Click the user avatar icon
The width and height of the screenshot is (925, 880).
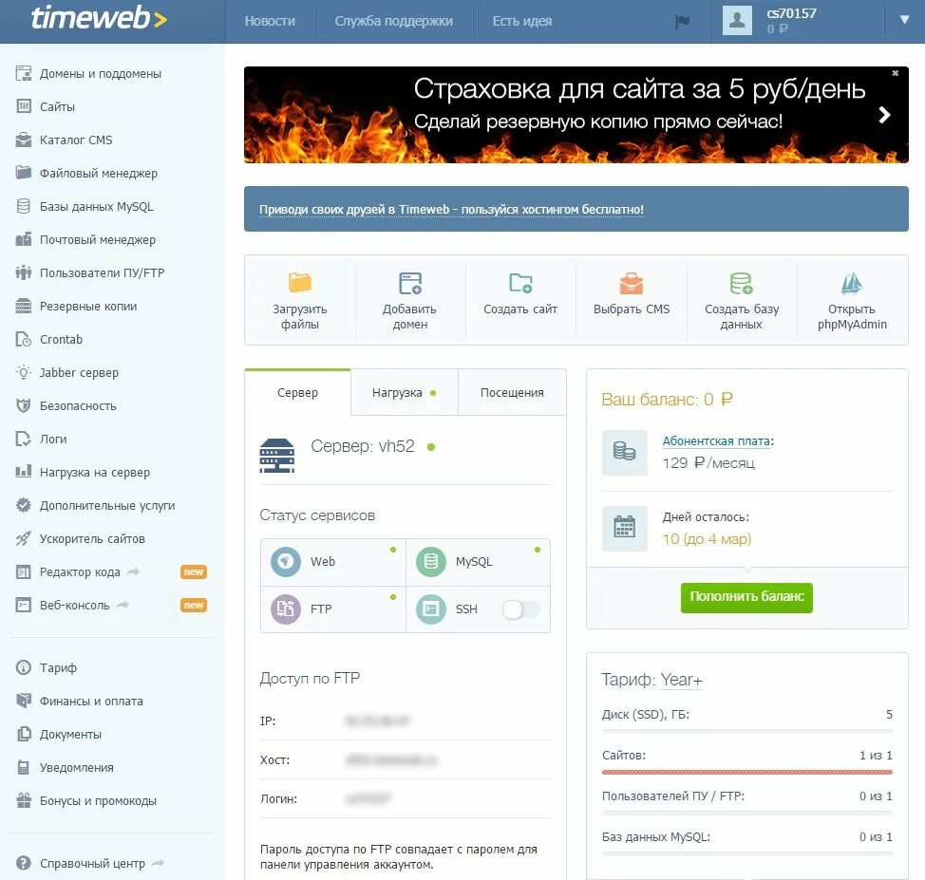pos(737,21)
